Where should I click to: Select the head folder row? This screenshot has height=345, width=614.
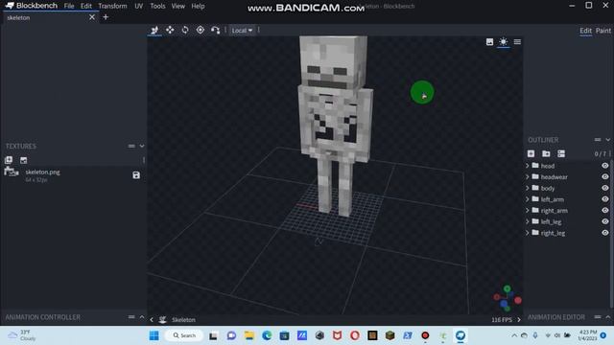point(567,166)
